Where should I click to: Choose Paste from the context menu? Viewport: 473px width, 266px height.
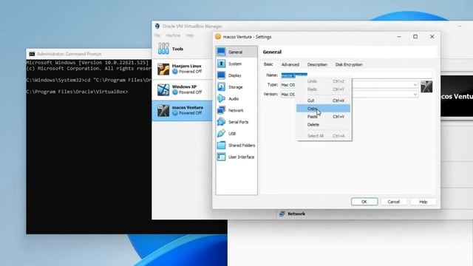coord(324,117)
